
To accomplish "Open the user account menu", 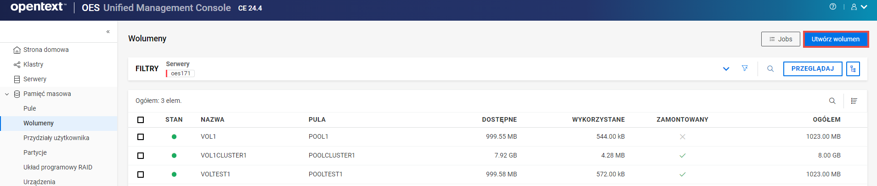I will tap(858, 7).
